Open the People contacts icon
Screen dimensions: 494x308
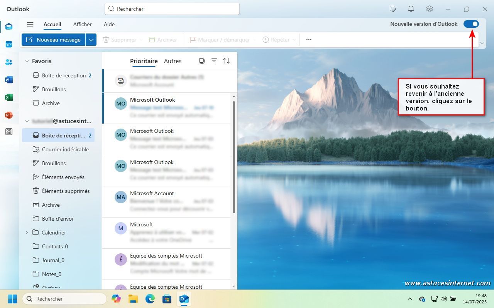pos(9,62)
